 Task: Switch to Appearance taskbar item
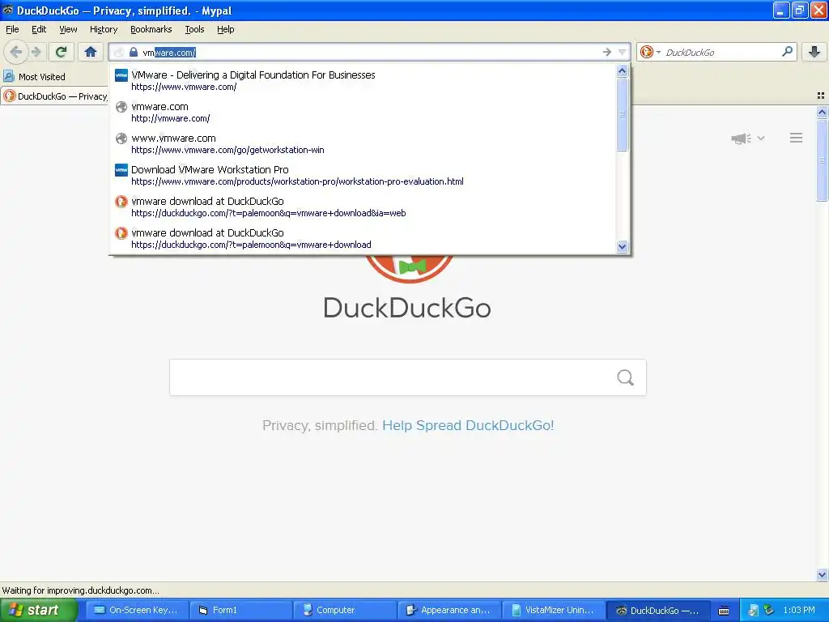coord(448,610)
